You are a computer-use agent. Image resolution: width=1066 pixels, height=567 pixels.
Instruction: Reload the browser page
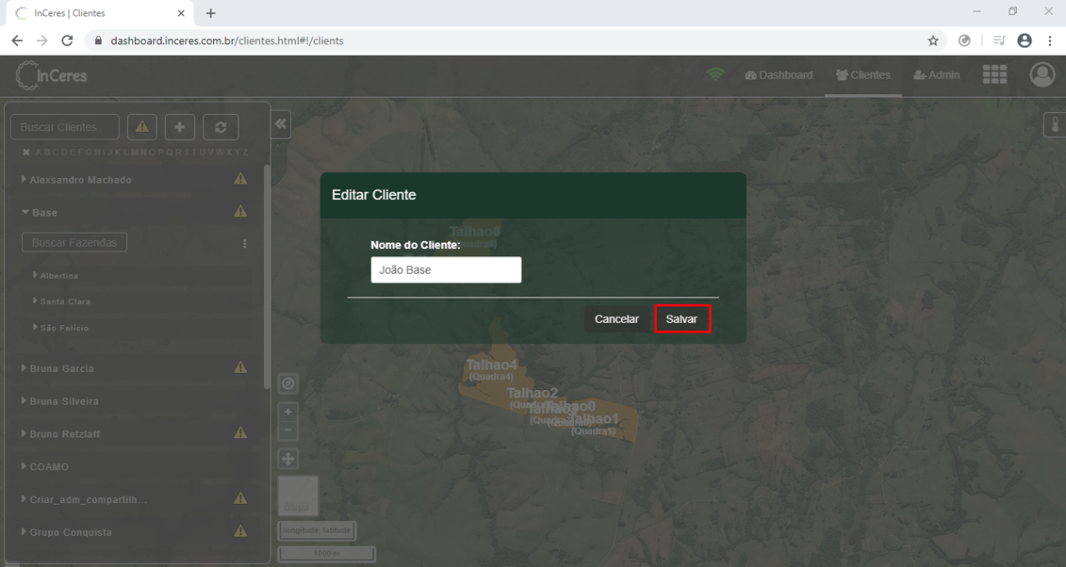pos(67,40)
